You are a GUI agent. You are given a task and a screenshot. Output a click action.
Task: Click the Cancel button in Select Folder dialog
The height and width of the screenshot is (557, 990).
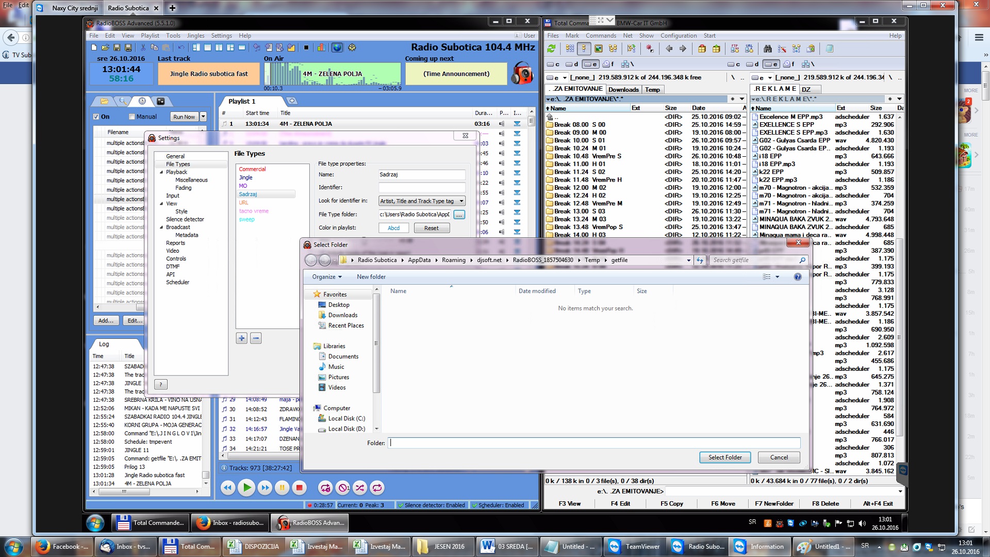[x=779, y=457]
